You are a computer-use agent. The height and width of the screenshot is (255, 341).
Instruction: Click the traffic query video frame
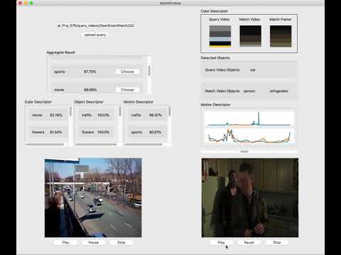point(93,198)
